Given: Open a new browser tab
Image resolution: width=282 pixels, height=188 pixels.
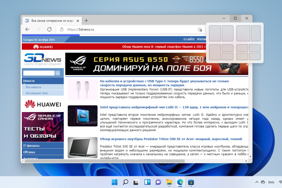Looking at the screenshot, I should tap(86, 20).
